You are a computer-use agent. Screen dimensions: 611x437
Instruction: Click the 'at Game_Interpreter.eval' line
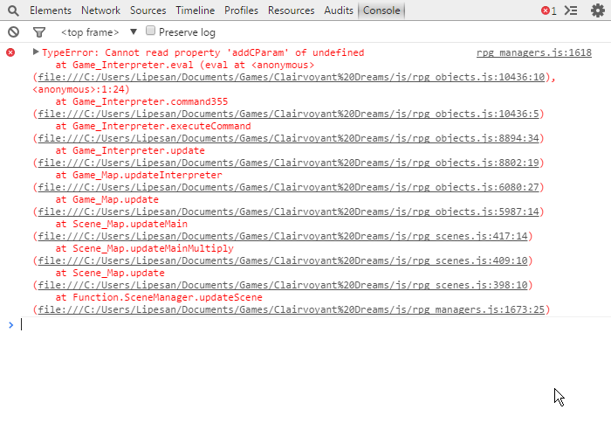pyautogui.click(x=185, y=65)
